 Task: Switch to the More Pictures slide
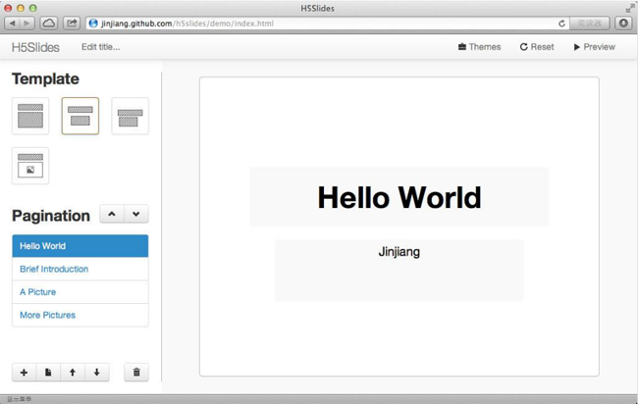[47, 315]
